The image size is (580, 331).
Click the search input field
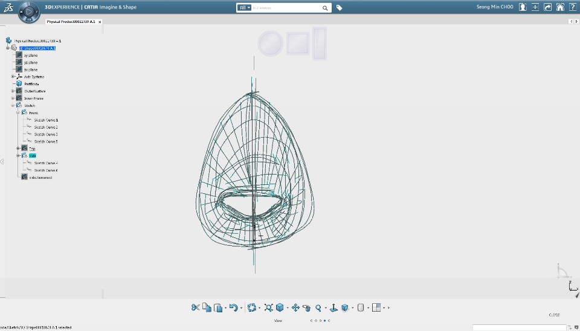(x=286, y=8)
